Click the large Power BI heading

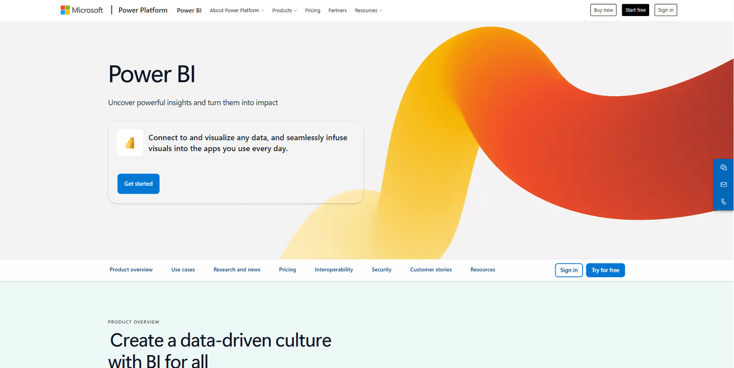[x=152, y=74]
